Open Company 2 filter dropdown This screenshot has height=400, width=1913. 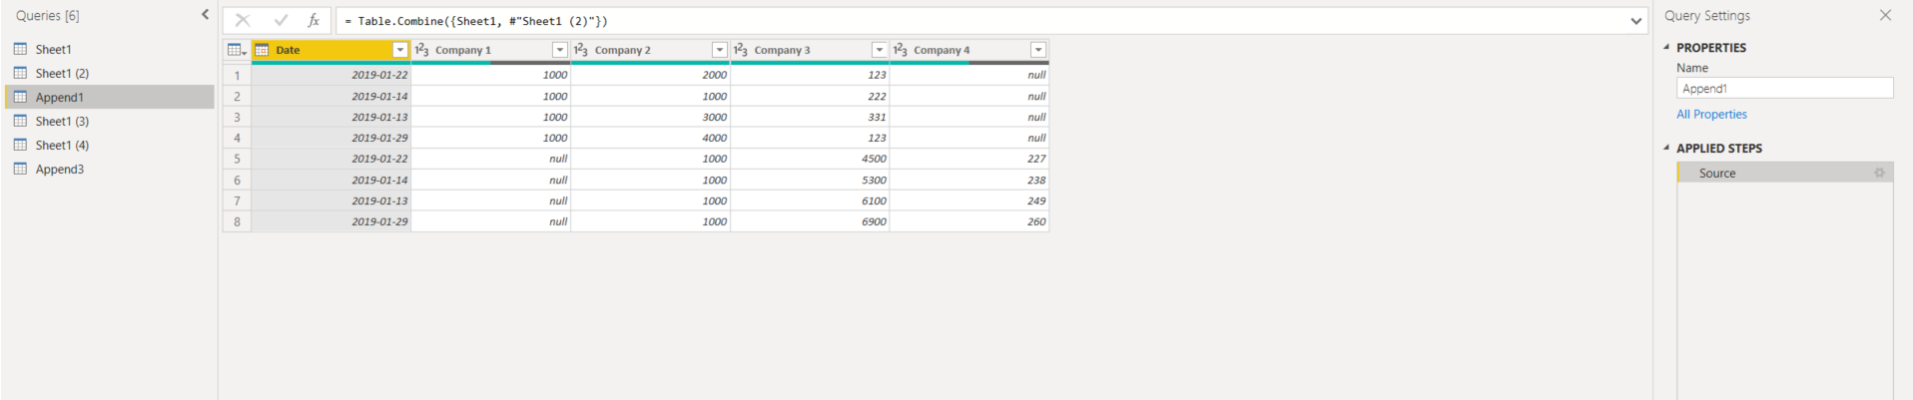[720, 50]
